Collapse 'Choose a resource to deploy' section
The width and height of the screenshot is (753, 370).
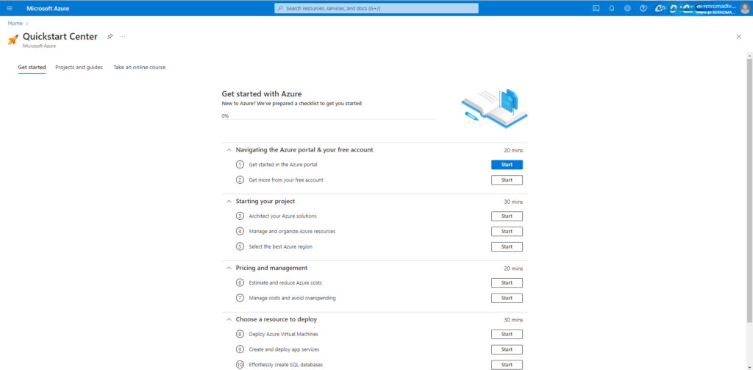click(229, 319)
